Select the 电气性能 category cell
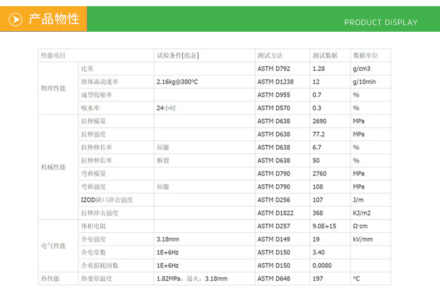 58,246
